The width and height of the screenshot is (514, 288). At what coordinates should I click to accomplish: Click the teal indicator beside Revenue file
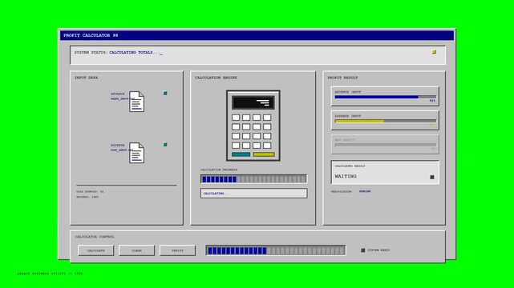pos(165,93)
